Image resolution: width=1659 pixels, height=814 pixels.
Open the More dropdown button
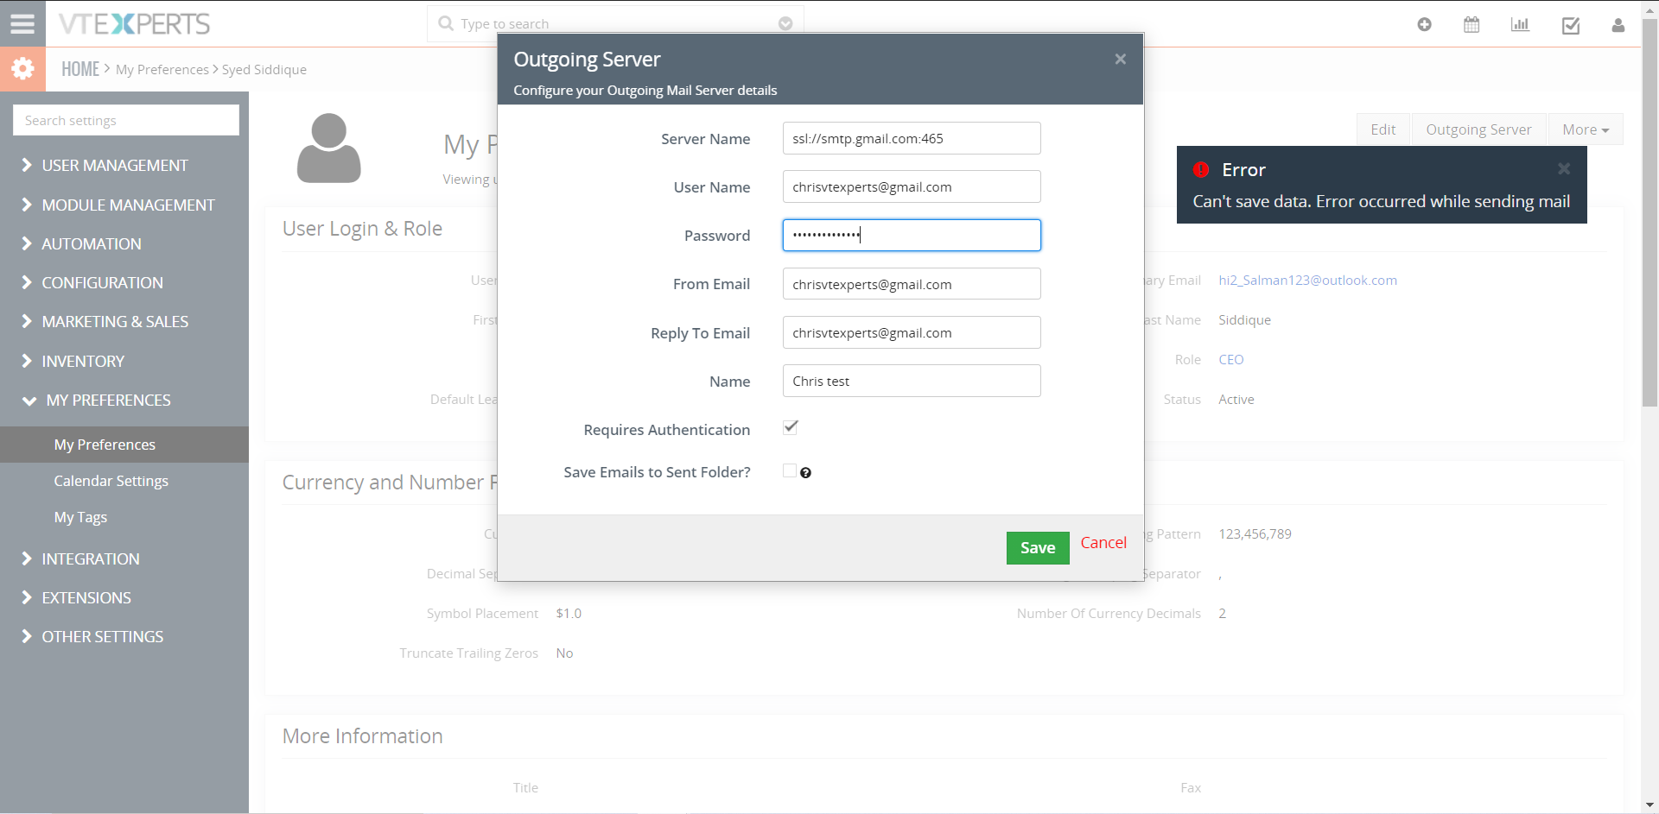coord(1586,129)
